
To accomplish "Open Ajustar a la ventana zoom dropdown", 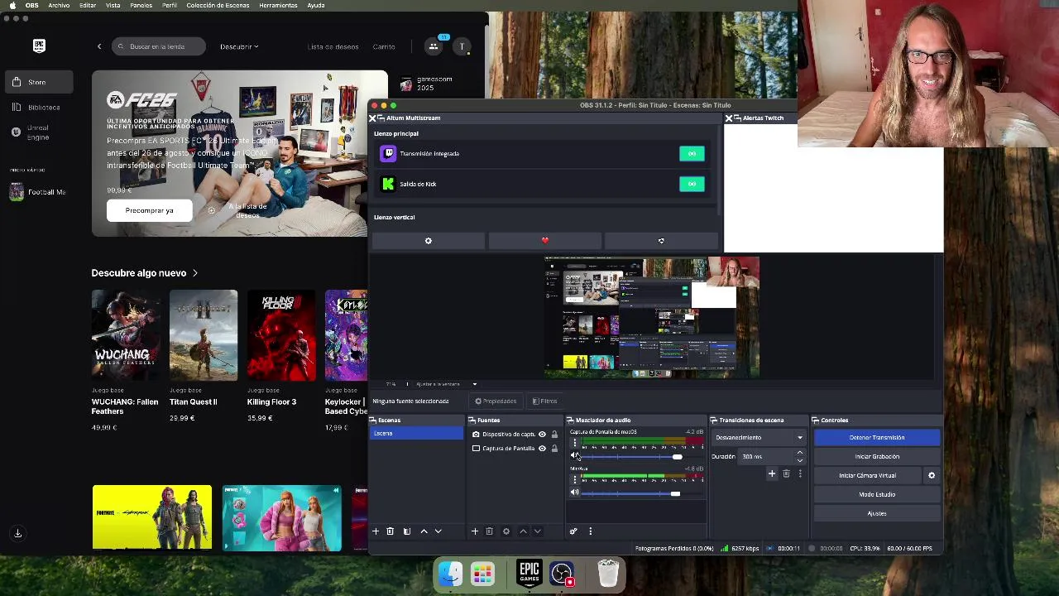I will [x=446, y=384].
